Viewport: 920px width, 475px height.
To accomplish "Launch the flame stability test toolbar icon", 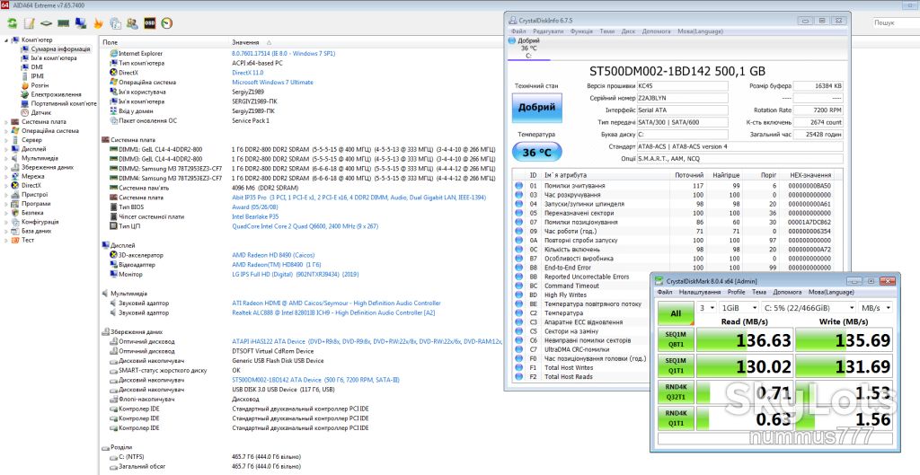I will click(98, 23).
